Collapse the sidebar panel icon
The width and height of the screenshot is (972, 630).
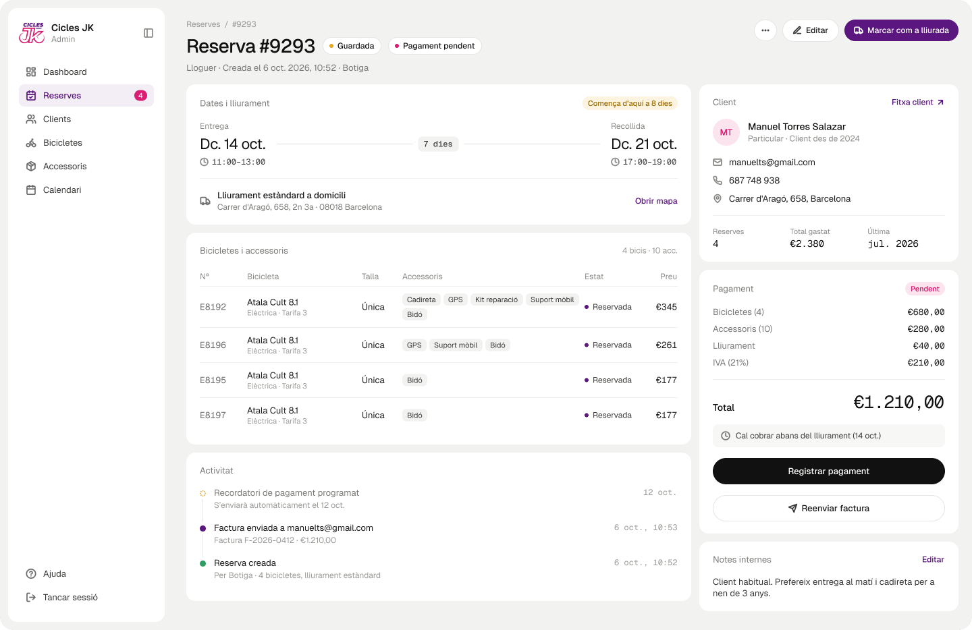(148, 33)
